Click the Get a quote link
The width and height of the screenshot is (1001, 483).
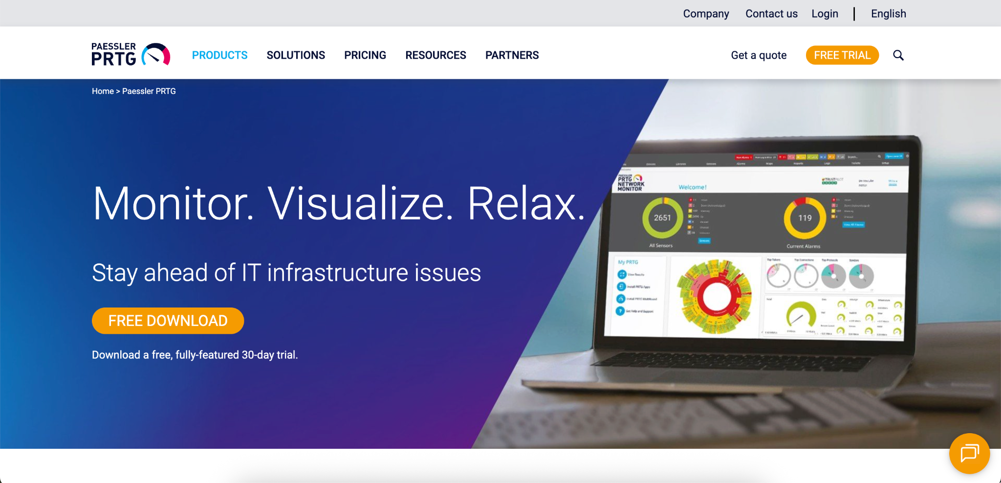click(x=759, y=55)
